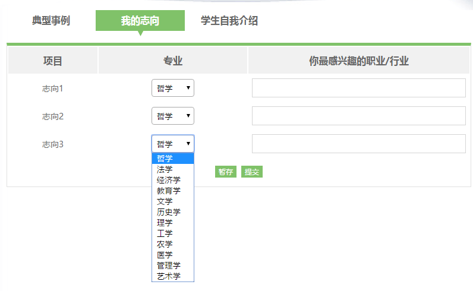Viewport: 473px width, 291px height.
Task: Choose 法学 from the dropdown list
Action: [173, 169]
